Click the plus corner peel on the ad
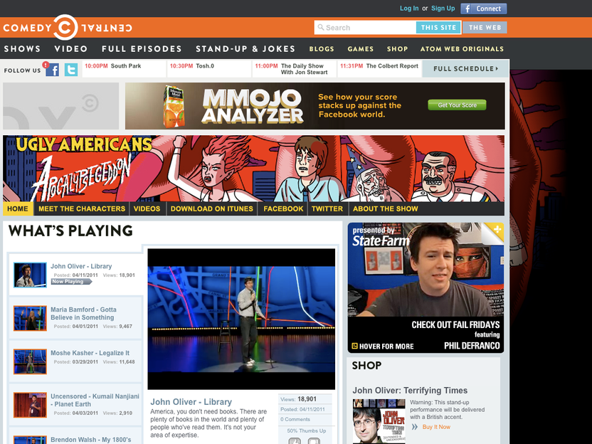This screenshot has height=444, width=592. tap(495, 231)
